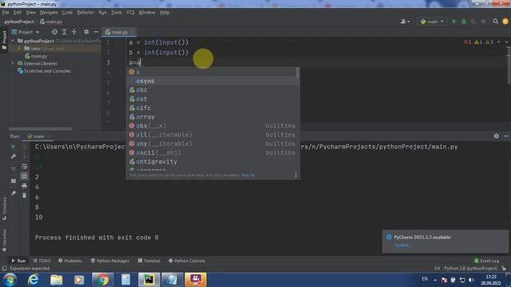Open TODO tool window
Viewport: 511px width, 287px height.
click(x=42, y=261)
